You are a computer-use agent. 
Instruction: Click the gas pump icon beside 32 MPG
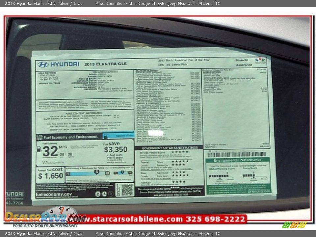[39, 149]
